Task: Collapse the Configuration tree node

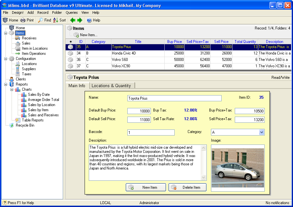Action: 6,59
